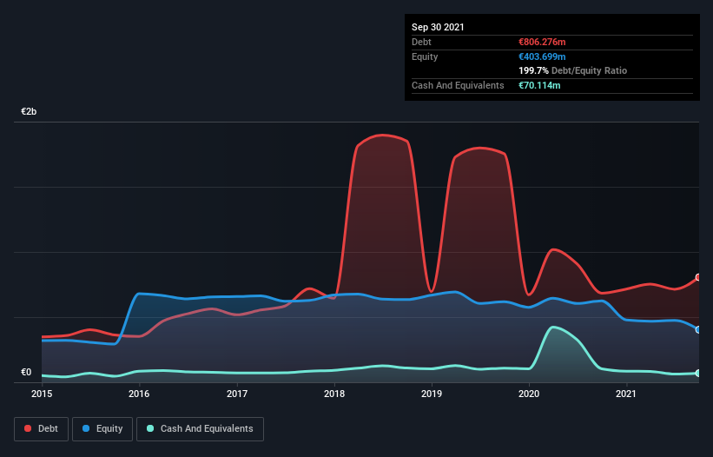Viewport: 713px width, 457px height.
Task: Toggle the Equity series legend button
Action: pyautogui.click(x=102, y=429)
